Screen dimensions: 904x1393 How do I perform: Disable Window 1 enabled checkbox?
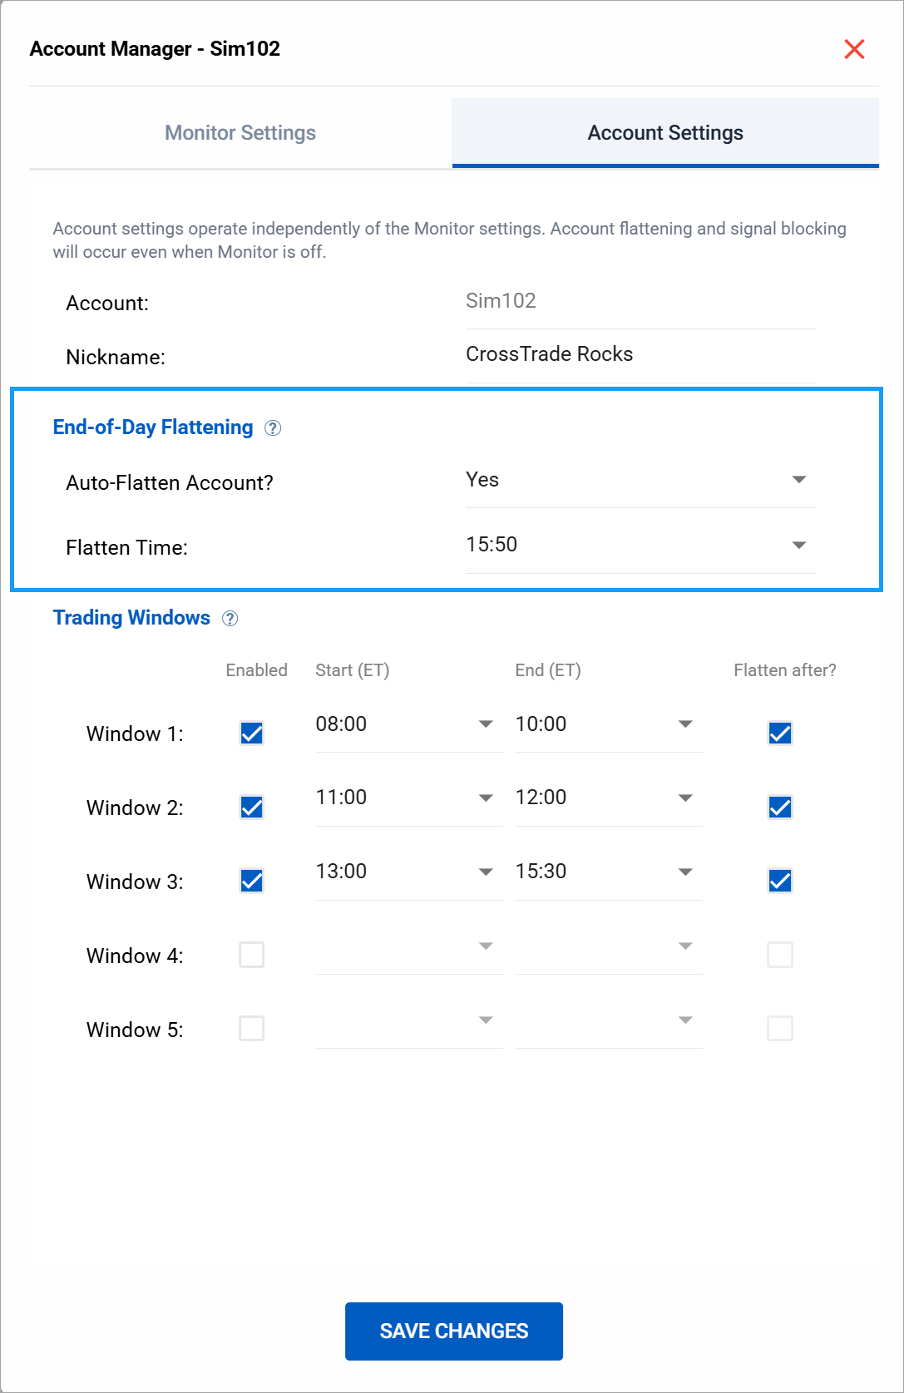[252, 734]
